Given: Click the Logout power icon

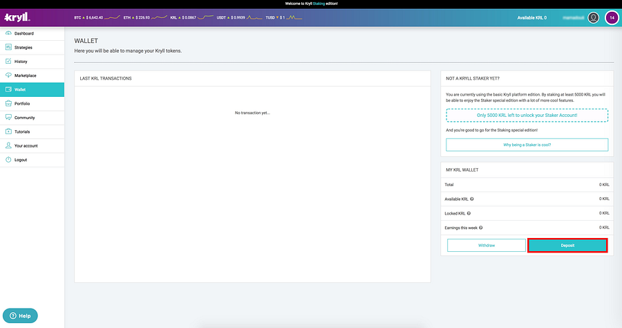Looking at the screenshot, I should [x=8, y=160].
